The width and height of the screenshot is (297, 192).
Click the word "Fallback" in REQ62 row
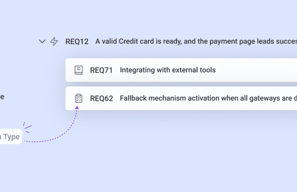(x=133, y=98)
